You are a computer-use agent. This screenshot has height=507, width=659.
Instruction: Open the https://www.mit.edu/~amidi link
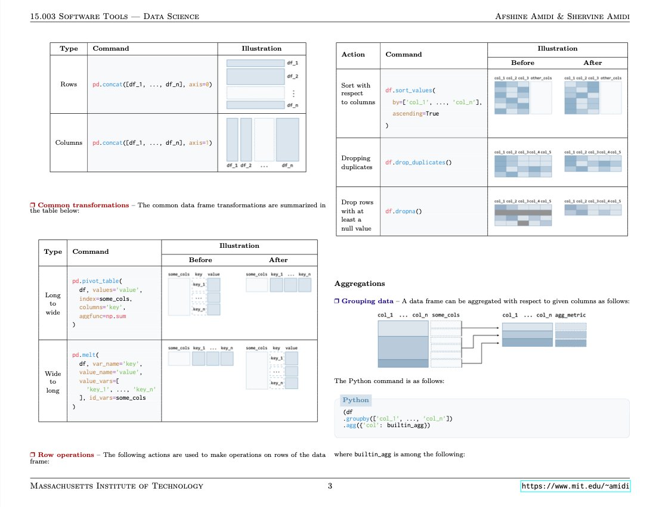(576, 486)
